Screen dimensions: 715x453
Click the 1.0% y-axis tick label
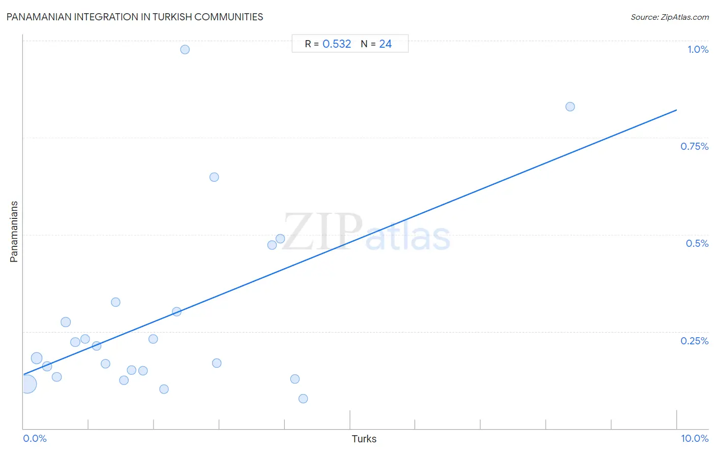tap(698, 49)
